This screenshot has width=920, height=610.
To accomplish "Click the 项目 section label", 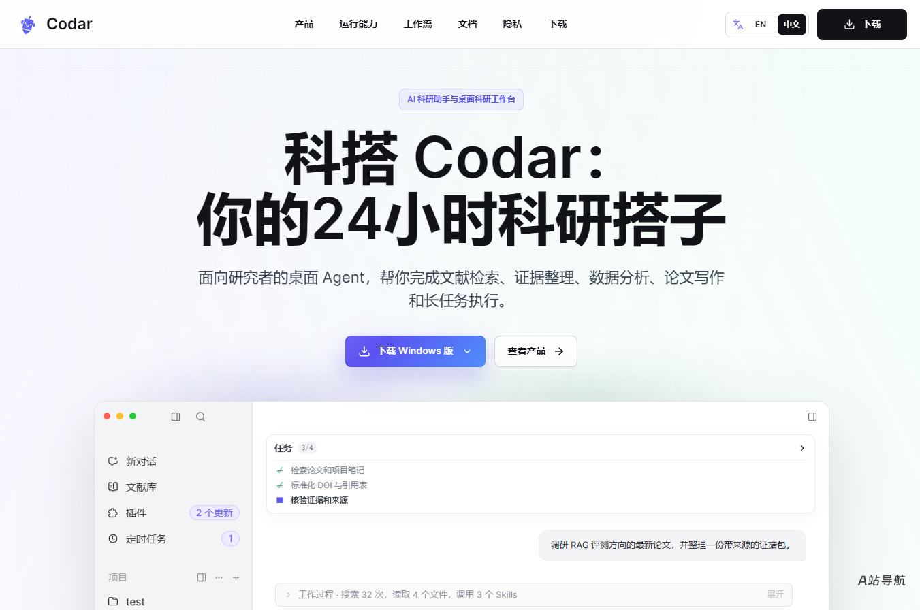I will pyautogui.click(x=118, y=577).
